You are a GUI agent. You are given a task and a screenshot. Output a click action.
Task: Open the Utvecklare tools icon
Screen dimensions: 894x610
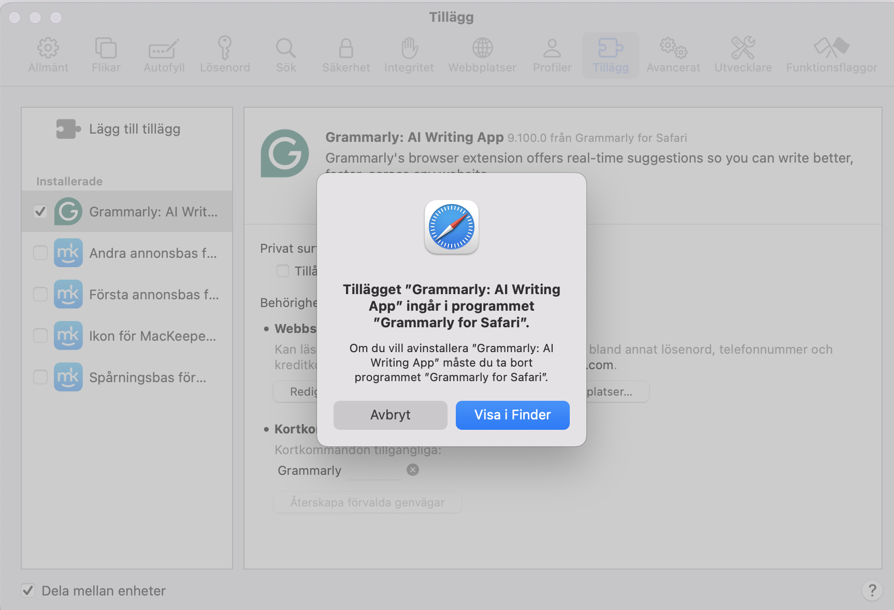(743, 48)
